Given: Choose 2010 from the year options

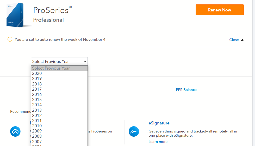Looking at the screenshot, I should (37, 126).
